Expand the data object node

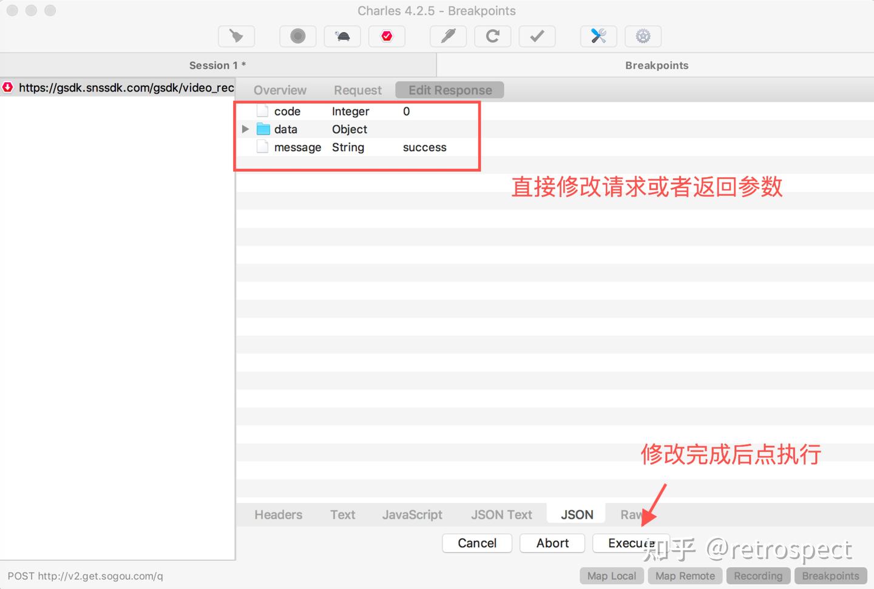point(245,129)
